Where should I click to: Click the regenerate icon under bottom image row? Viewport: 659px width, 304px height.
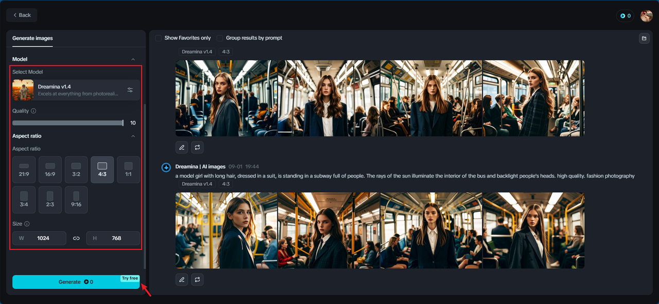197,280
